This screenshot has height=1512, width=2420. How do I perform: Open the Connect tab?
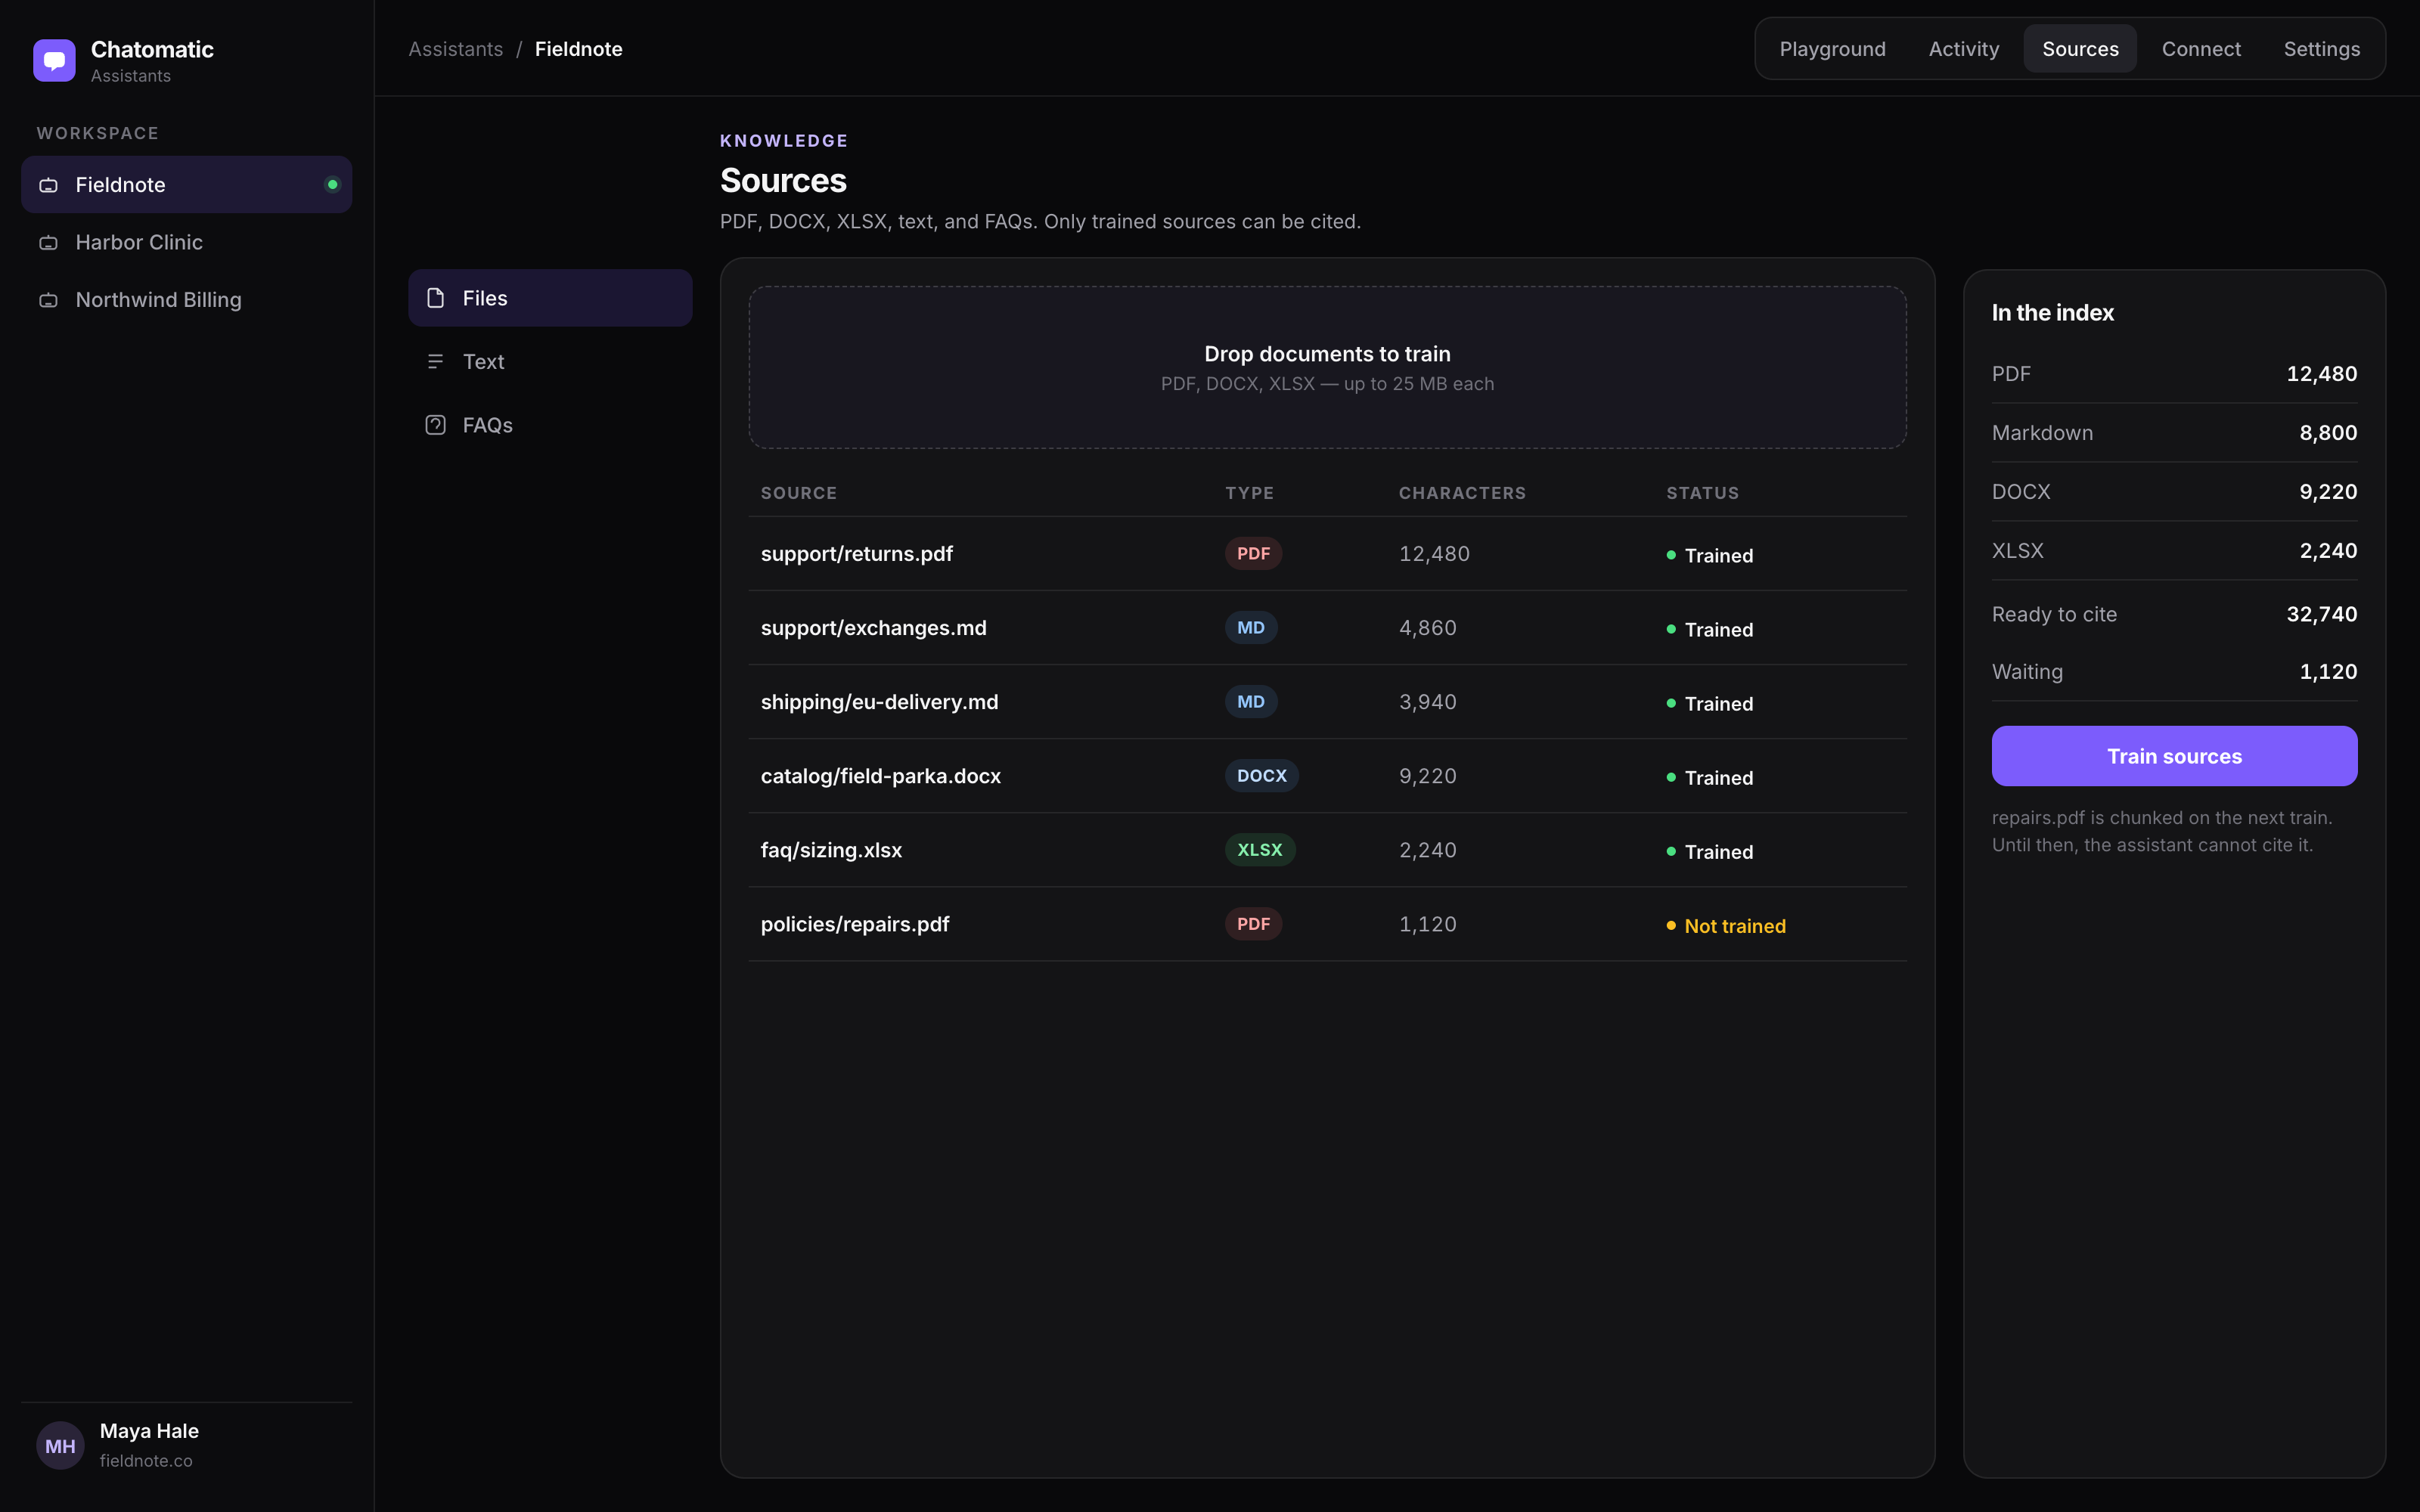pos(2201,48)
